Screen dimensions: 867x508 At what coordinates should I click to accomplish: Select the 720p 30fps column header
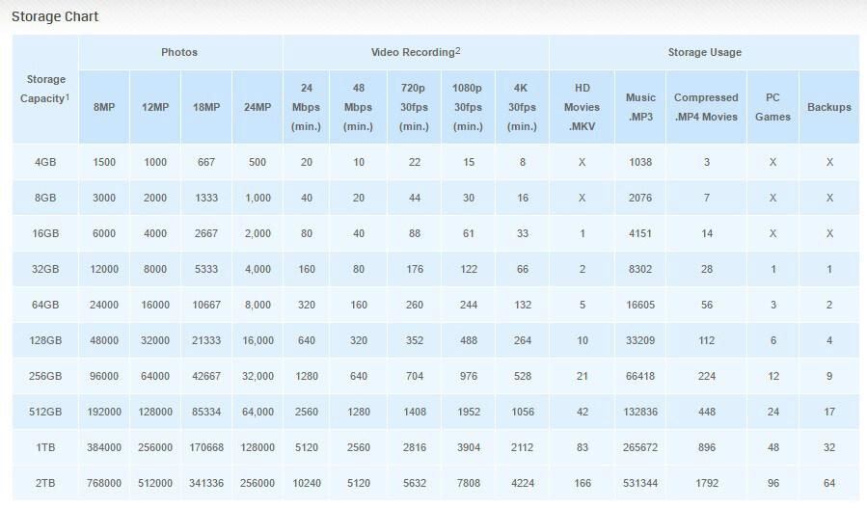pyautogui.click(x=414, y=107)
